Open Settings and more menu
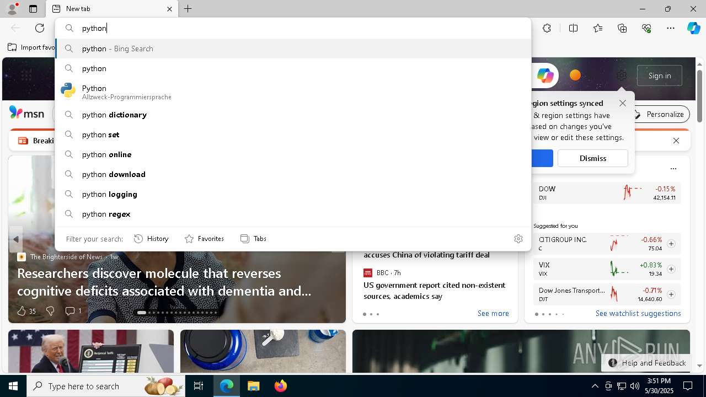Image resolution: width=706 pixels, height=397 pixels. [x=671, y=28]
